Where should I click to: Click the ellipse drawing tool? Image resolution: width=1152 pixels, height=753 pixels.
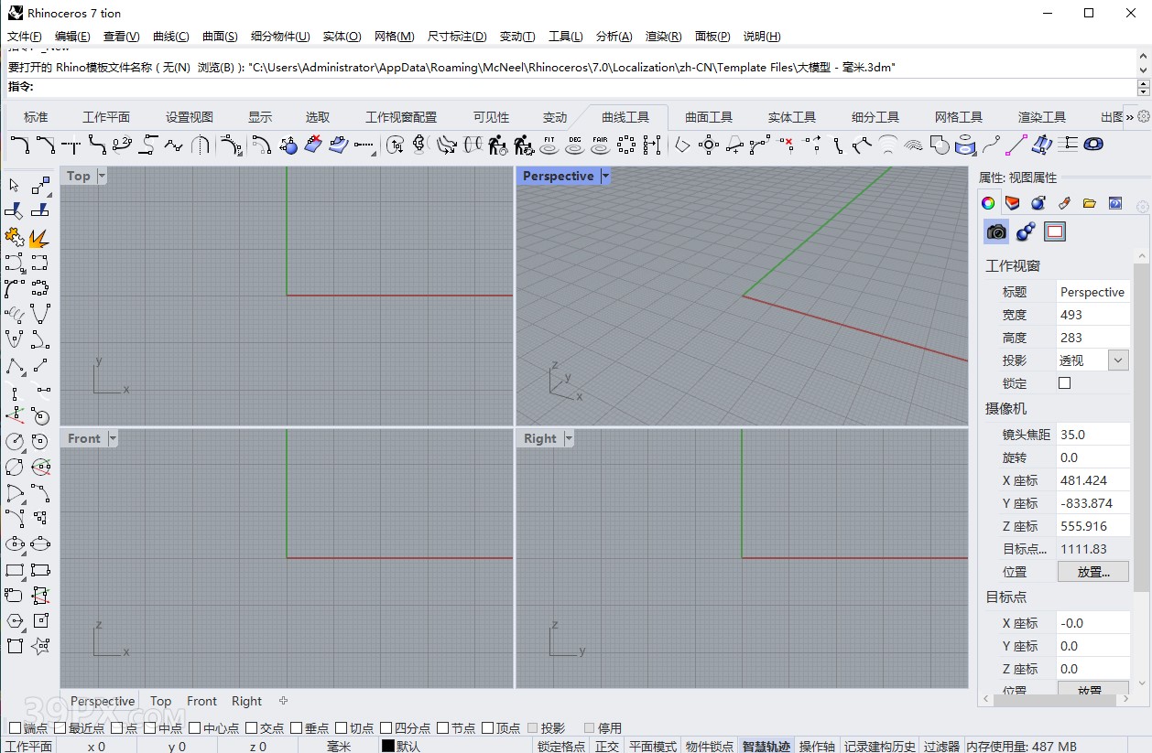[14, 543]
